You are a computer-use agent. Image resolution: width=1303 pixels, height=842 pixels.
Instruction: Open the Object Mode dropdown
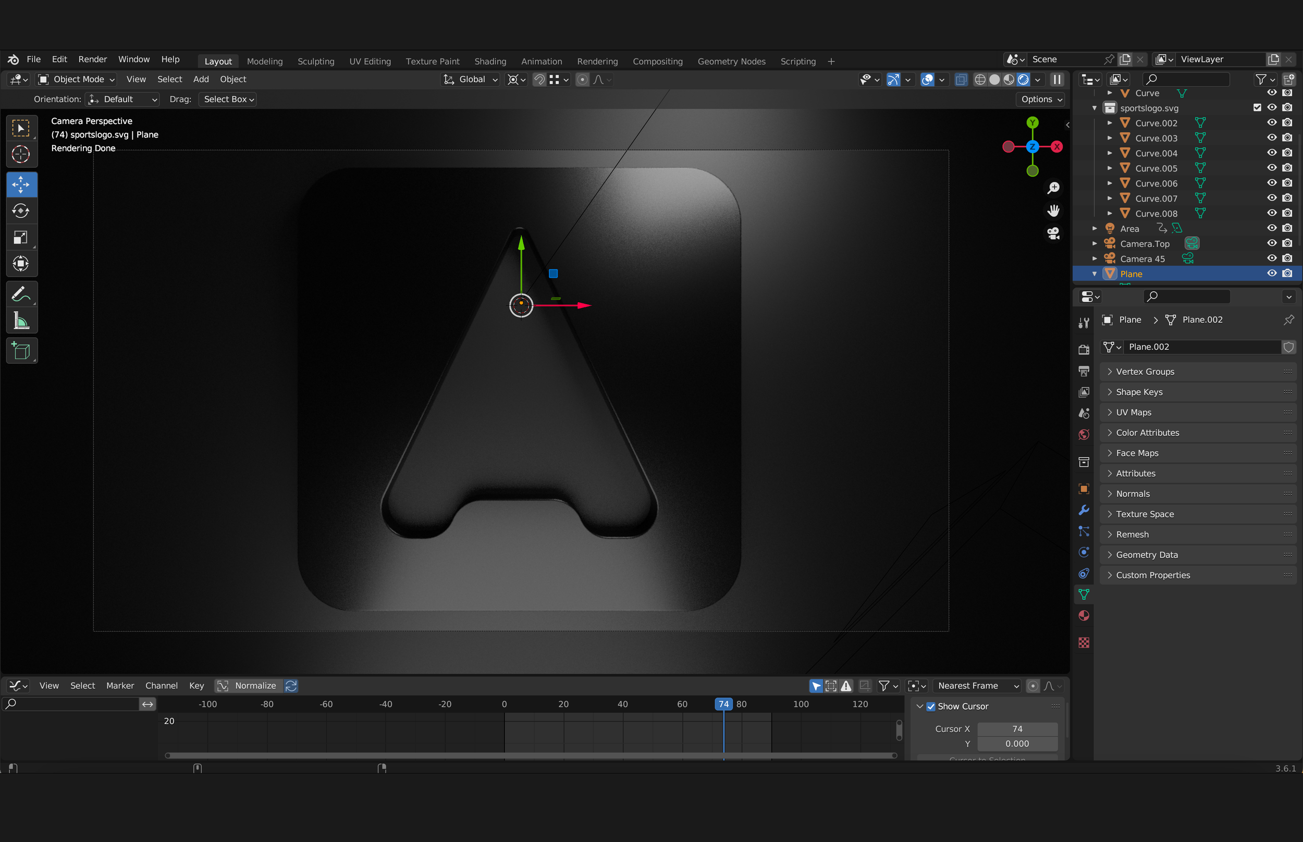click(x=76, y=80)
